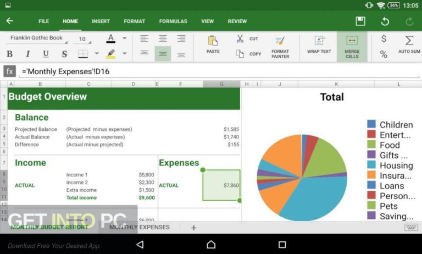Open the View tab
Screen dimensions: 422x254
pos(207,21)
